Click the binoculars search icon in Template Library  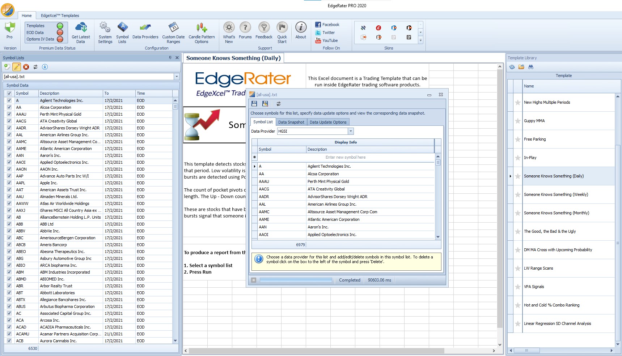click(x=531, y=67)
